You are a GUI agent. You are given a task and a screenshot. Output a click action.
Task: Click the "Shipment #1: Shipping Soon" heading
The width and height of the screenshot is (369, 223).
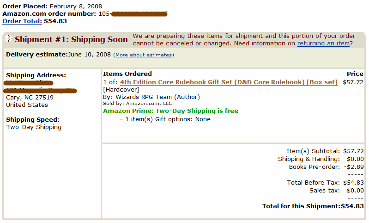(71, 39)
